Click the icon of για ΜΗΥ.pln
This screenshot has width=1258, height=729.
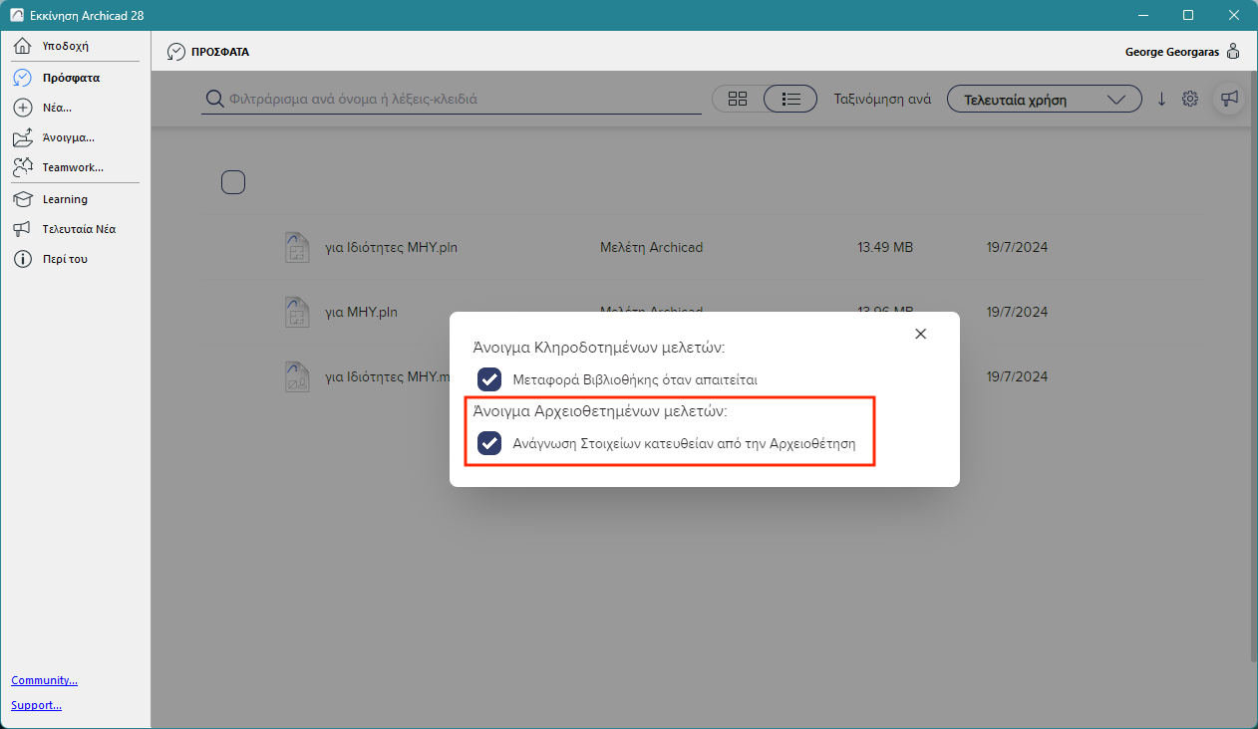click(297, 312)
